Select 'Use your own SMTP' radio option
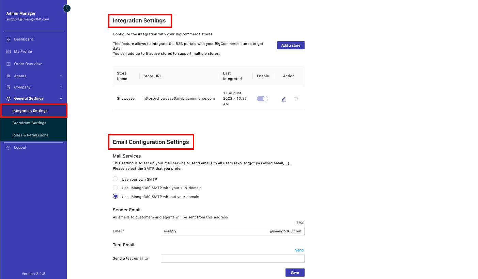Image resolution: width=478 pixels, height=279 pixels. pyautogui.click(x=115, y=179)
